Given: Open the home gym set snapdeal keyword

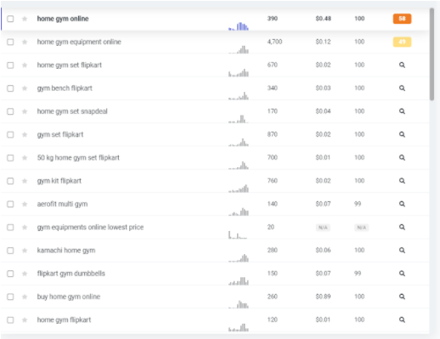Looking at the screenshot, I should click(x=72, y=111).
